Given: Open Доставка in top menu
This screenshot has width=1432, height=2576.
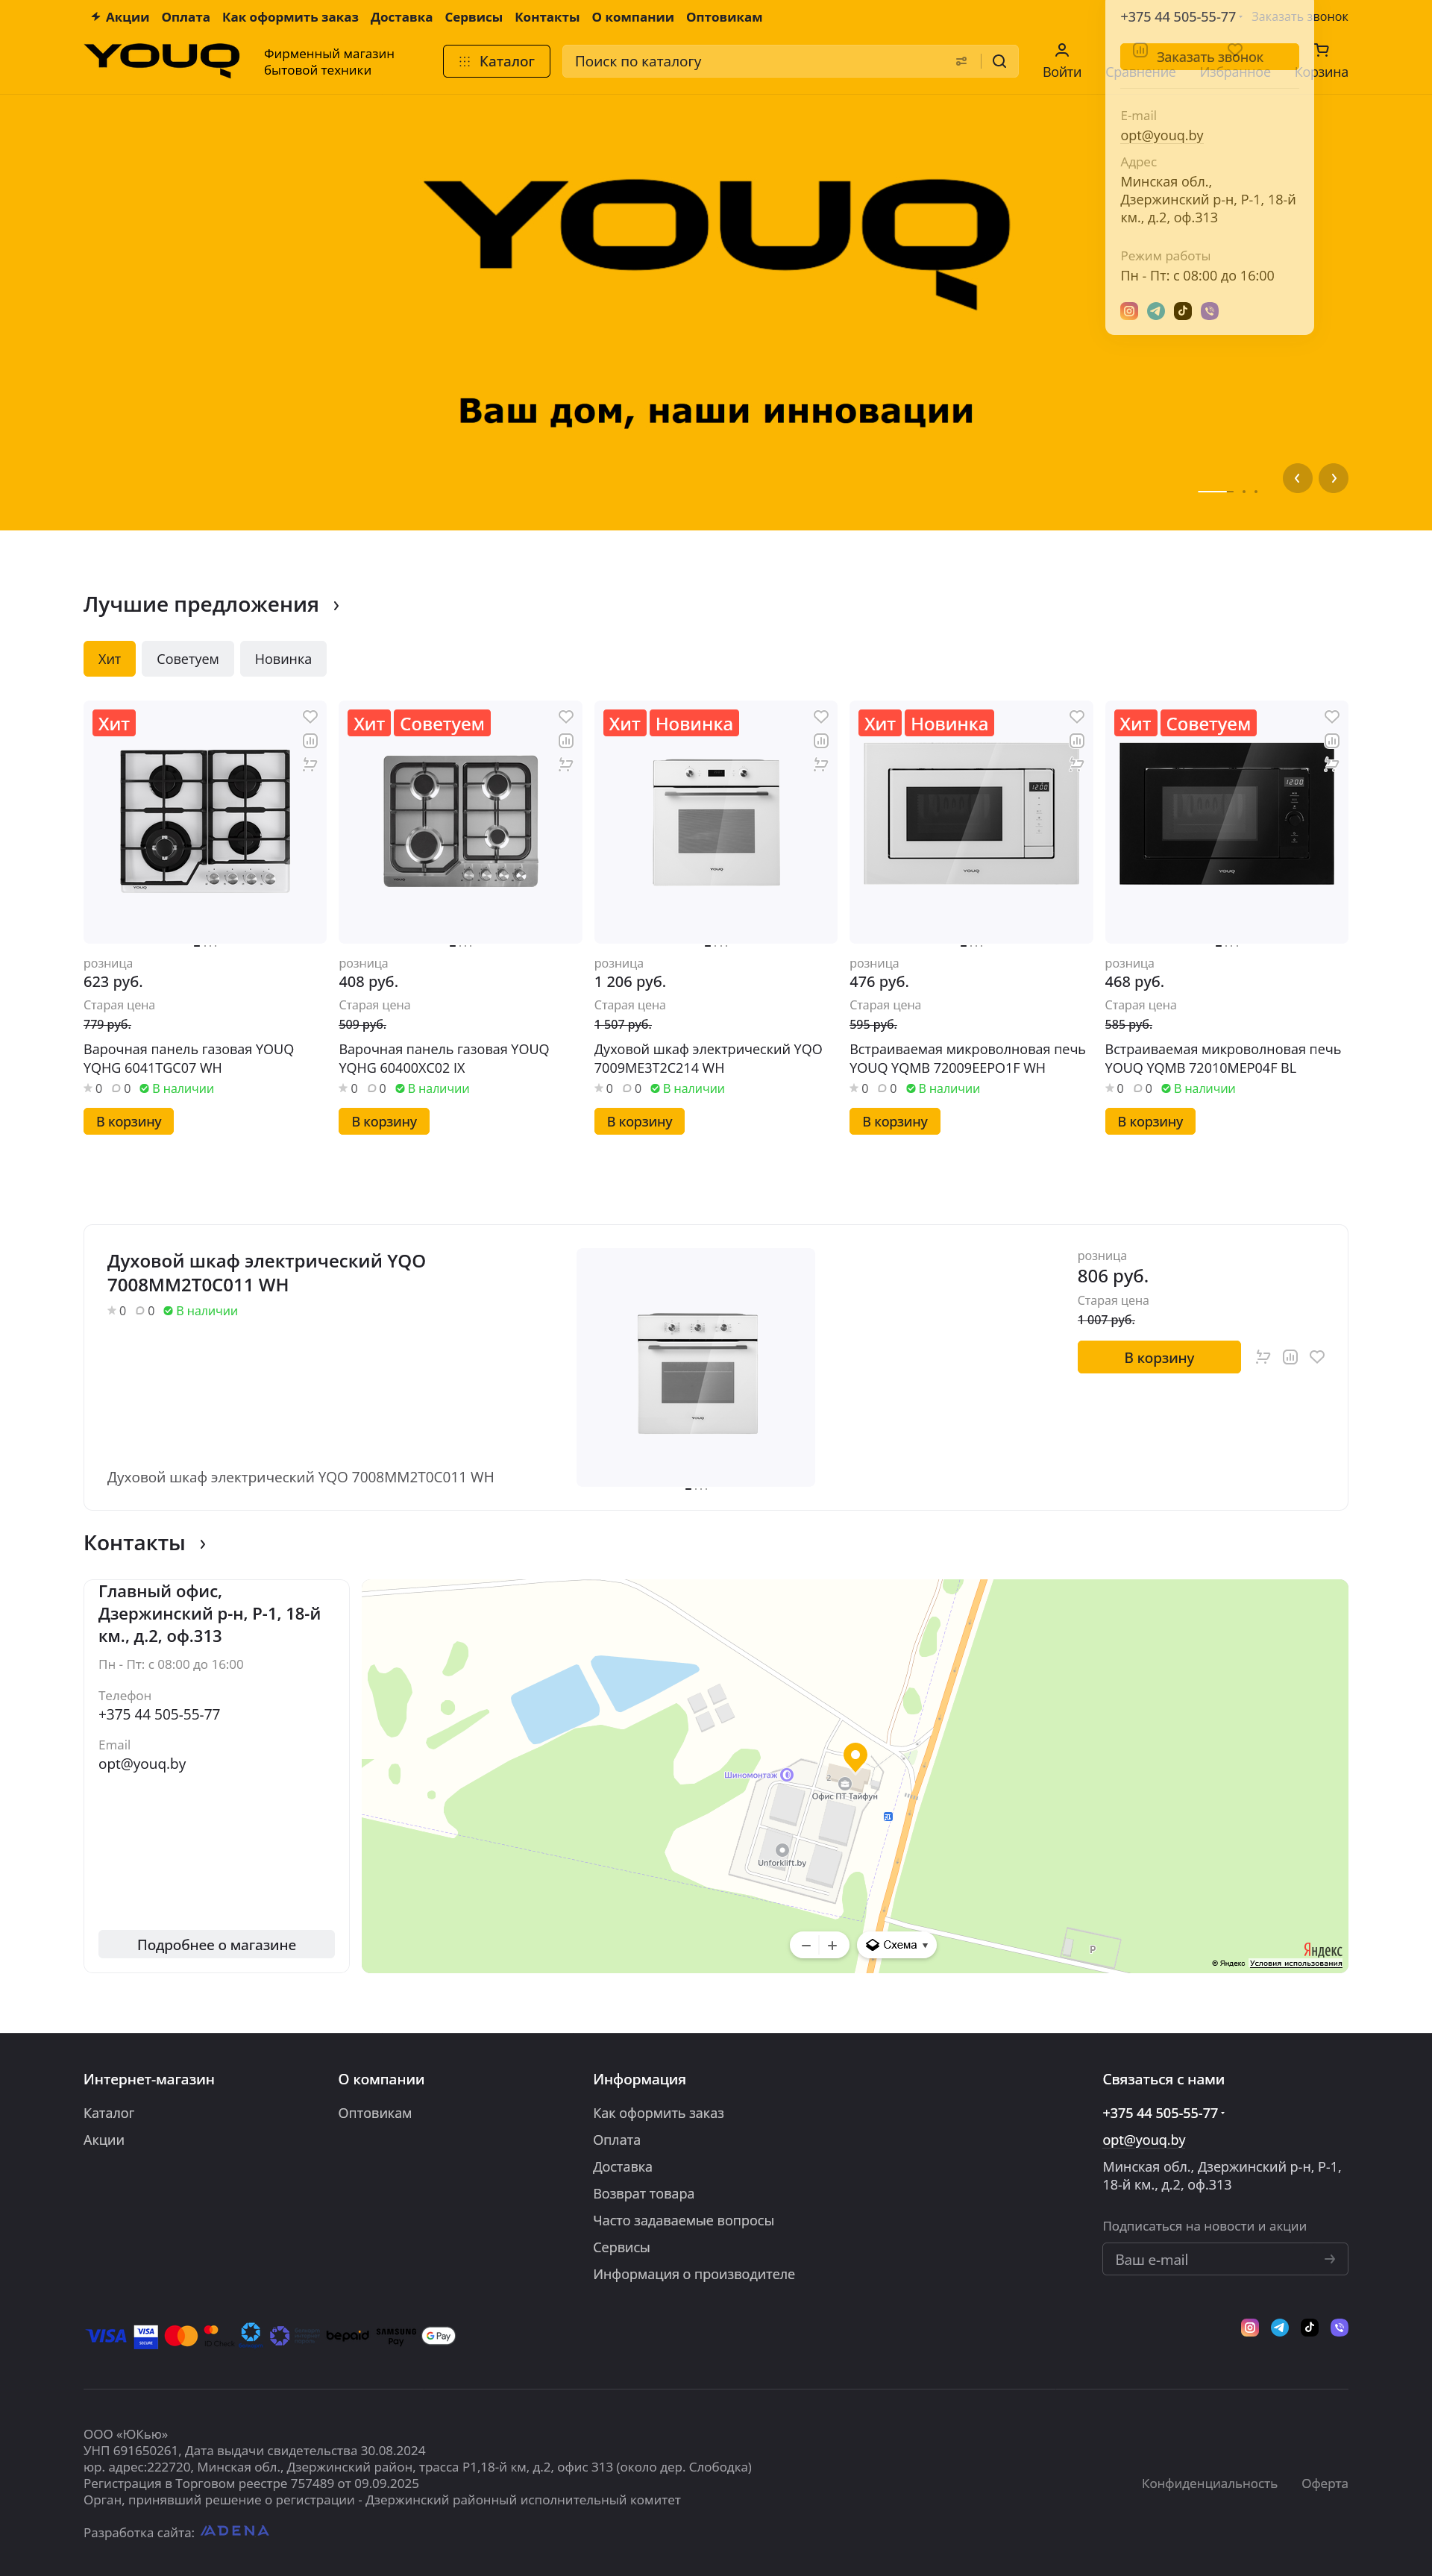Looking at the screenshot, I should [x=401, y=17].
